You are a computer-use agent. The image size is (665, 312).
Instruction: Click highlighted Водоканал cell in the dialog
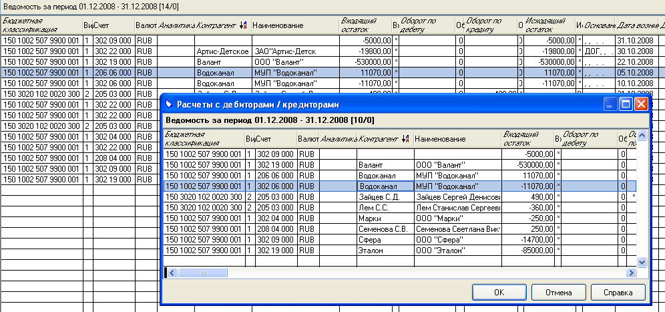[385, 186]
